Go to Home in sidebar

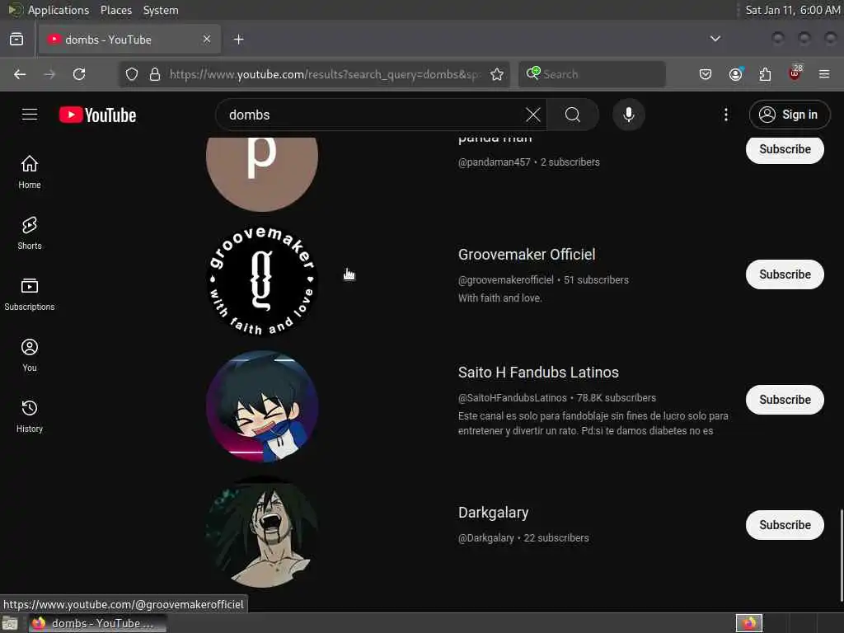click(30, 172)
